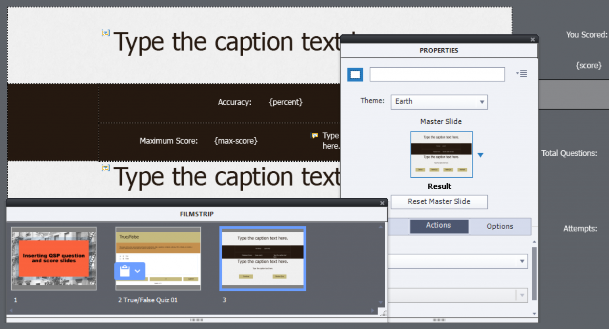This screenshot has height=329, width=609.
Task: Click the caption icon beside the 'Type here' text
Action: [314, 136]
